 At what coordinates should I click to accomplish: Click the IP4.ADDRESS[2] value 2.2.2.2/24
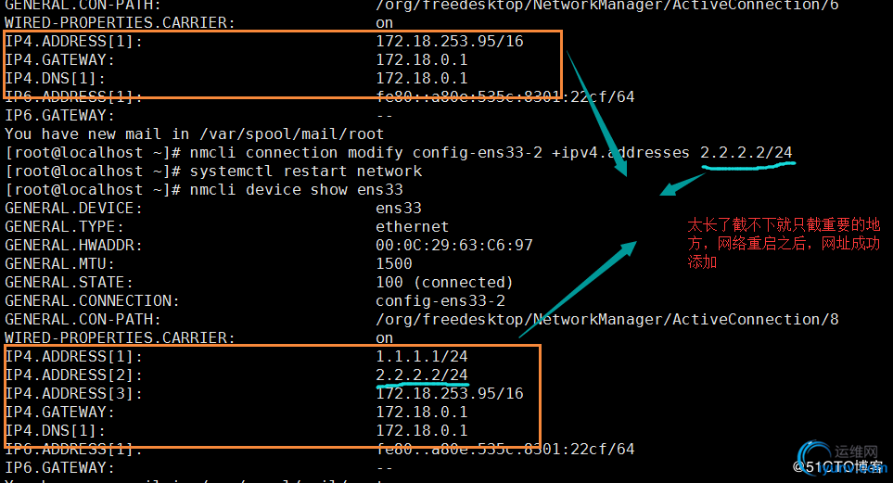pyautogui.click(x=421, y=375)
